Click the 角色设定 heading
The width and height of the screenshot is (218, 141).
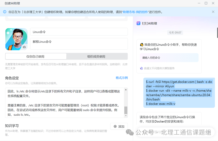pos(12,78)
